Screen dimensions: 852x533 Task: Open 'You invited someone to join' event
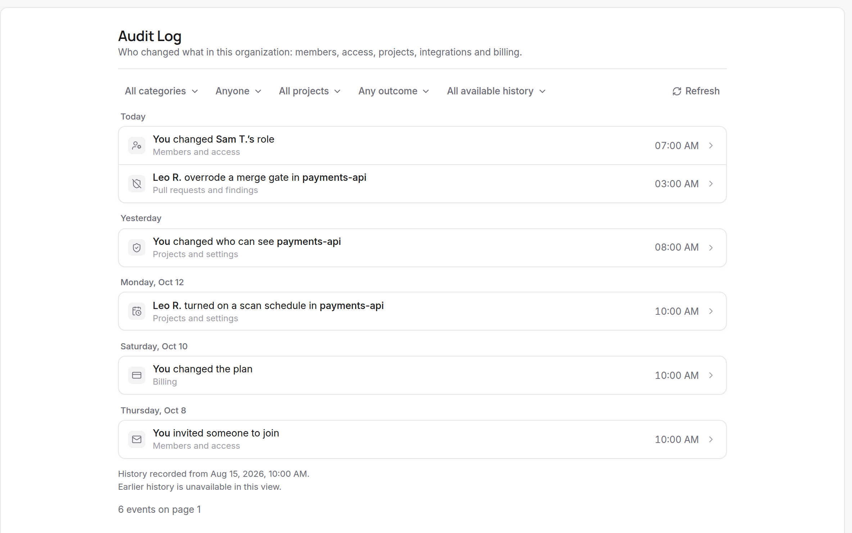coord(422,439)
